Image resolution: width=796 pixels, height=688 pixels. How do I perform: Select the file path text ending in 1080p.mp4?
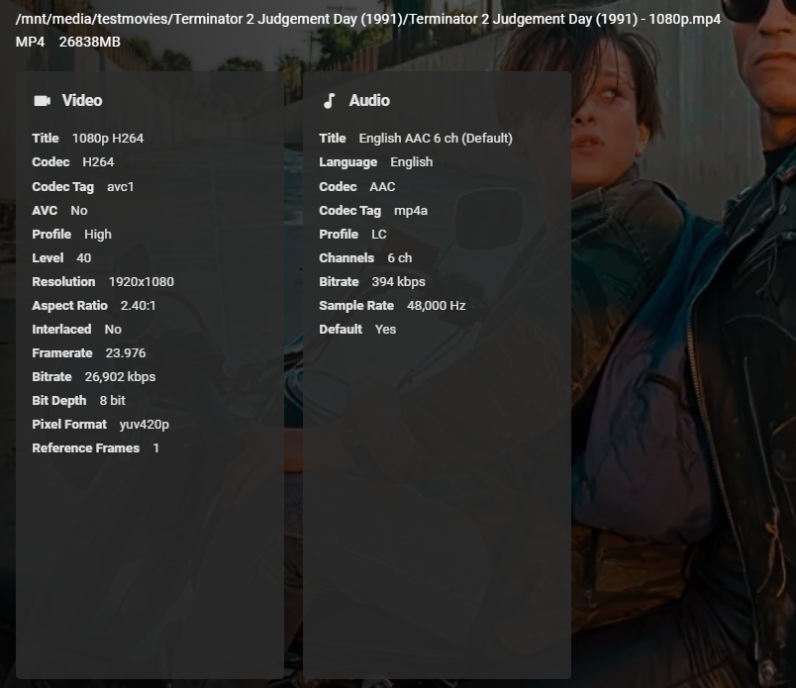pyautogui.click(x=368, y=19)
